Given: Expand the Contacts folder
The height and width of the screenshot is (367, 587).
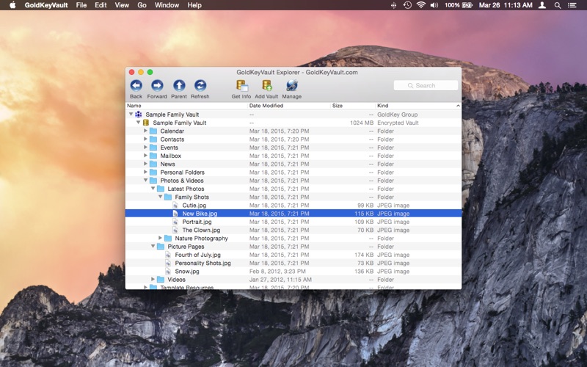Looking at the screenshot, I should tap(145, 139).
